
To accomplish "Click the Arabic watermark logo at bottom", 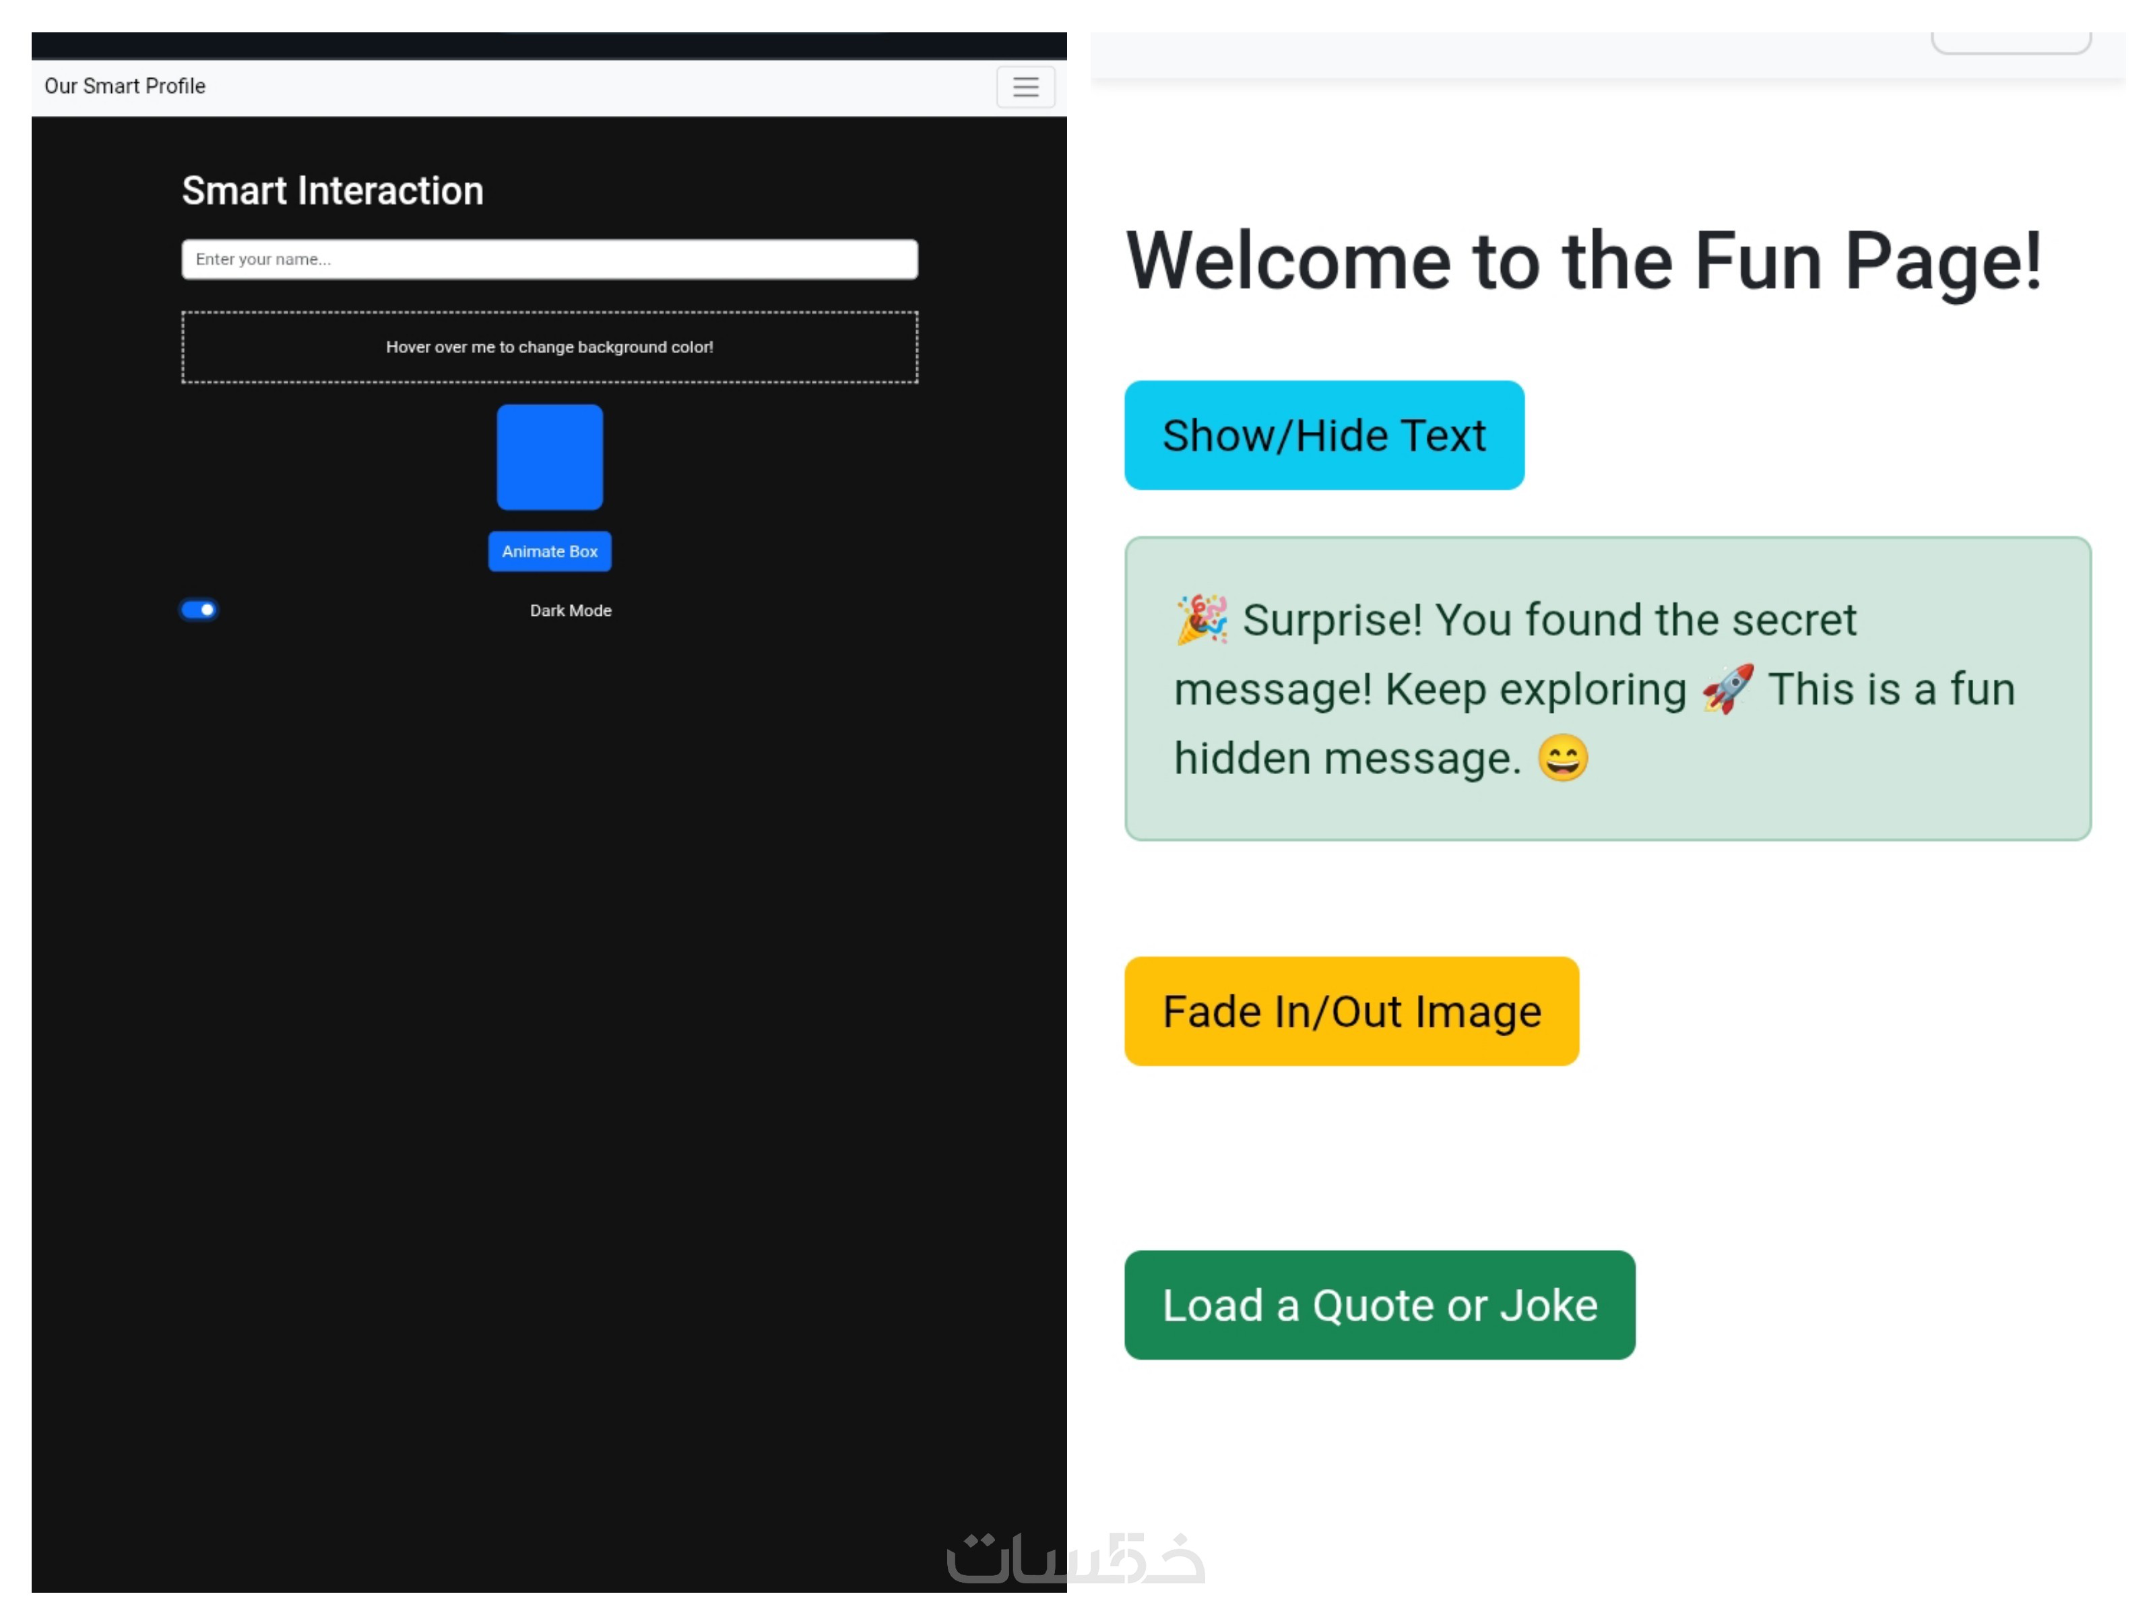I will [1076, 1558].
